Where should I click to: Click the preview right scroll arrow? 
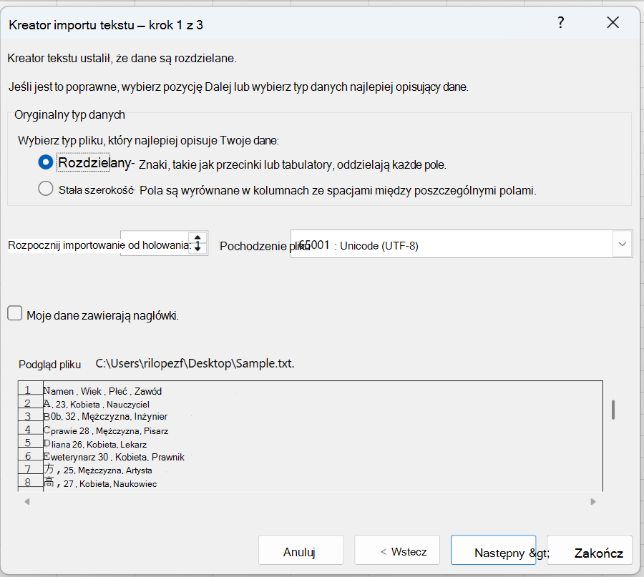[593, 501]
